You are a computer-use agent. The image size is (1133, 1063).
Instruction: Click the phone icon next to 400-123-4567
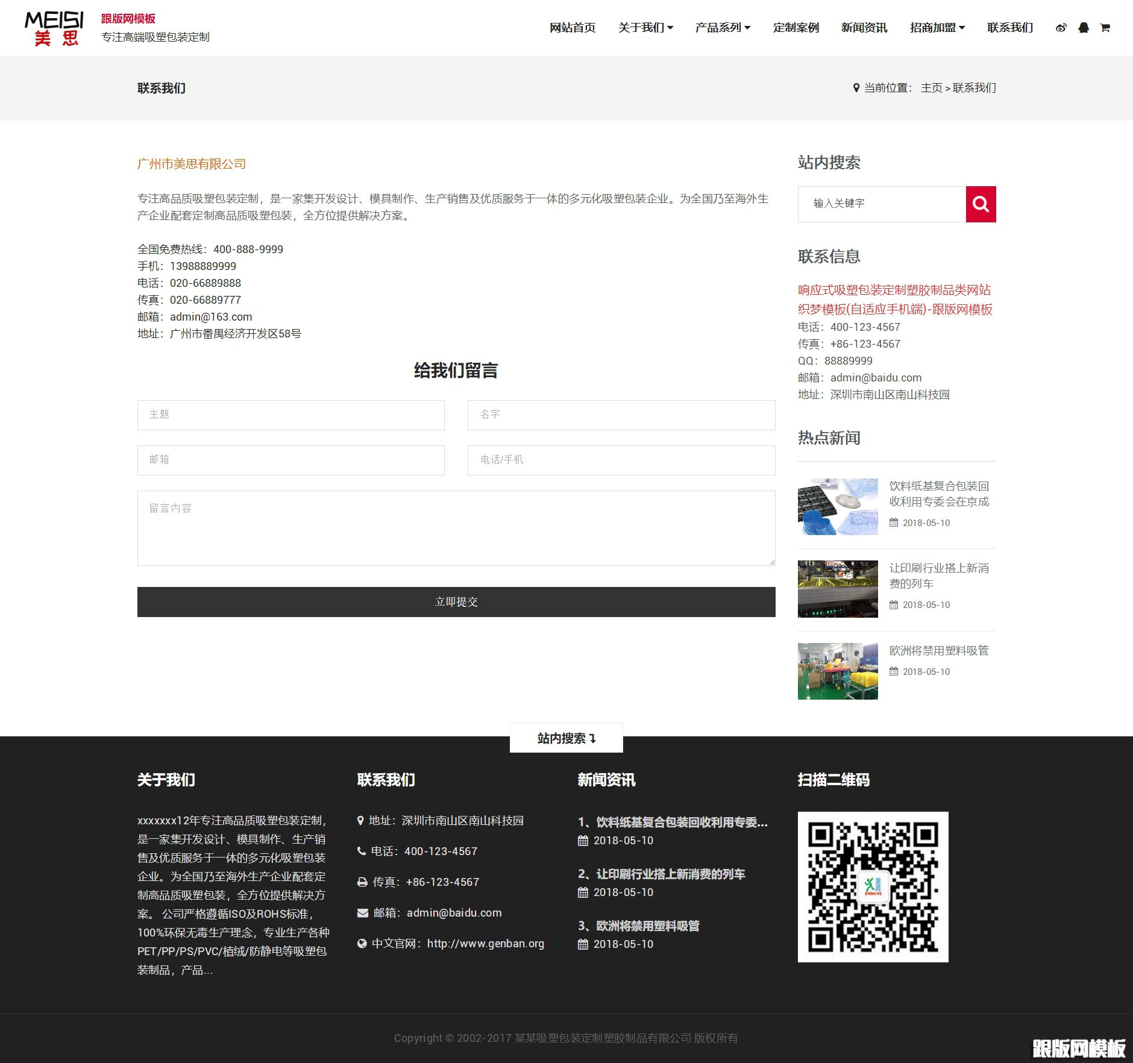point(362,851)
